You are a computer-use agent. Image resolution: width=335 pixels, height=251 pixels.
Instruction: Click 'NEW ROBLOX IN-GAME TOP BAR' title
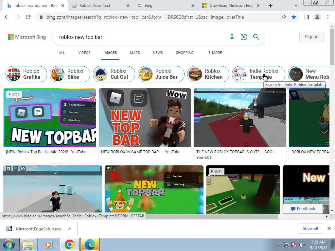[x=141, y=152]
